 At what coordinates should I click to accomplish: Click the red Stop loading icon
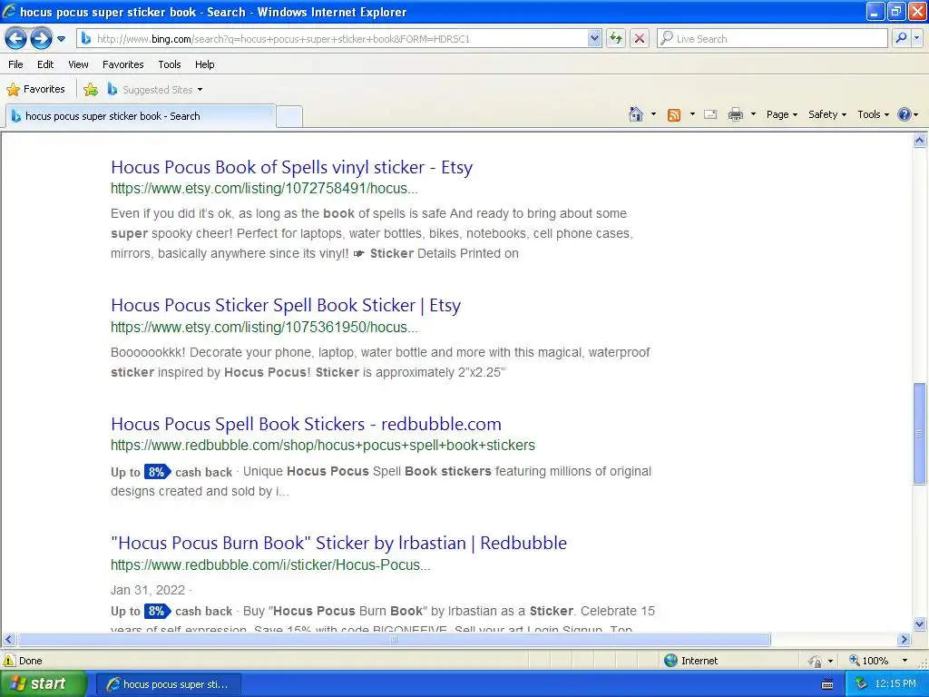point(640,39)
